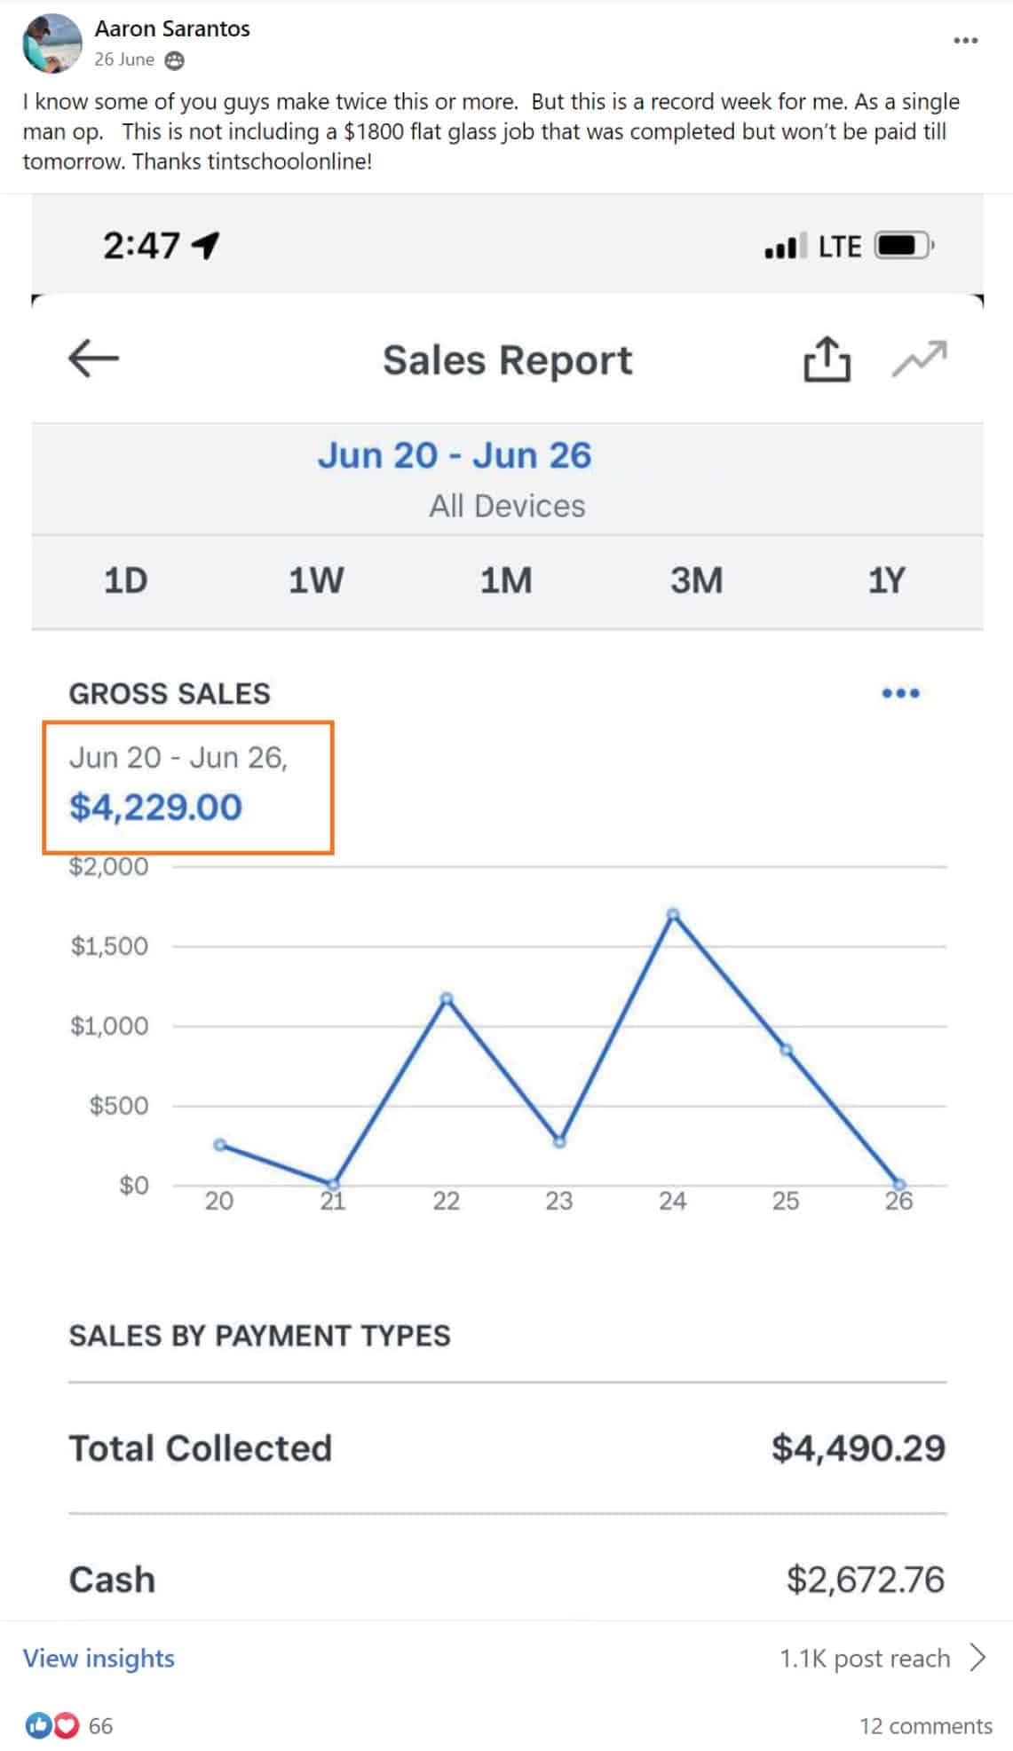Tap the back arrow in Sales Report
1013x1751 pixels.
coord(93,359)
